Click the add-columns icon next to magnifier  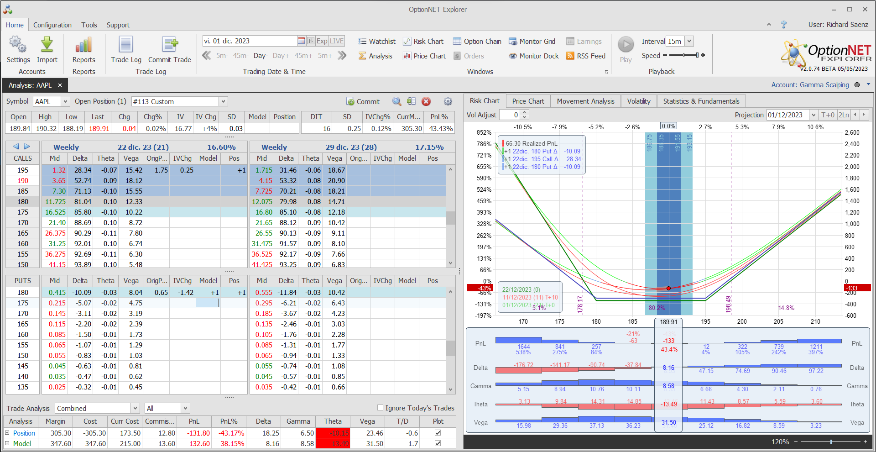[411, 101]
